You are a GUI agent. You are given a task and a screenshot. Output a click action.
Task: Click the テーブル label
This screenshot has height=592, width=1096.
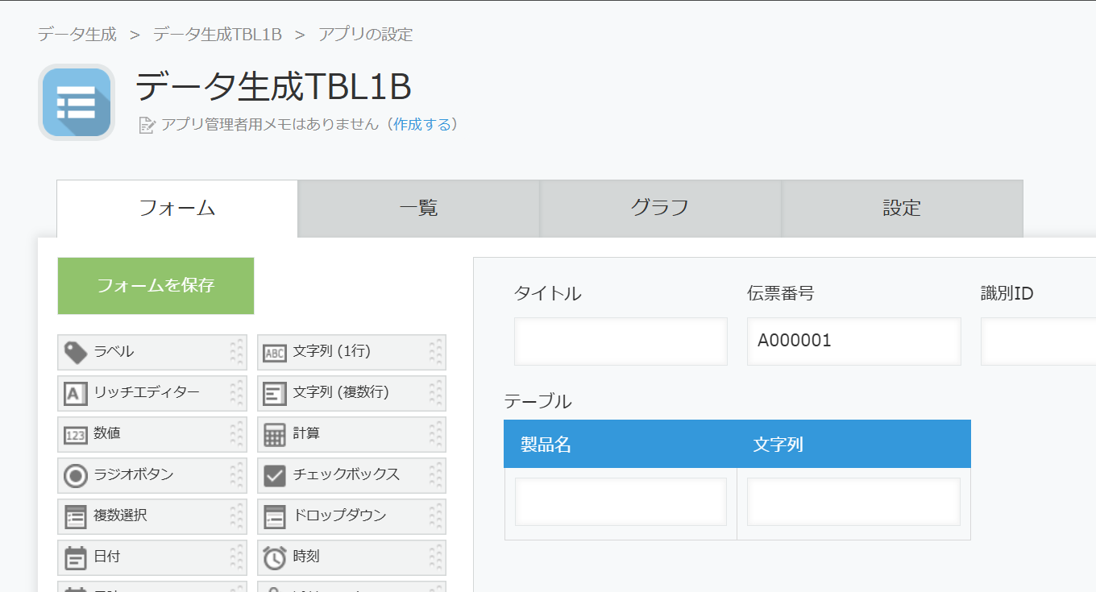click(538, 401)
